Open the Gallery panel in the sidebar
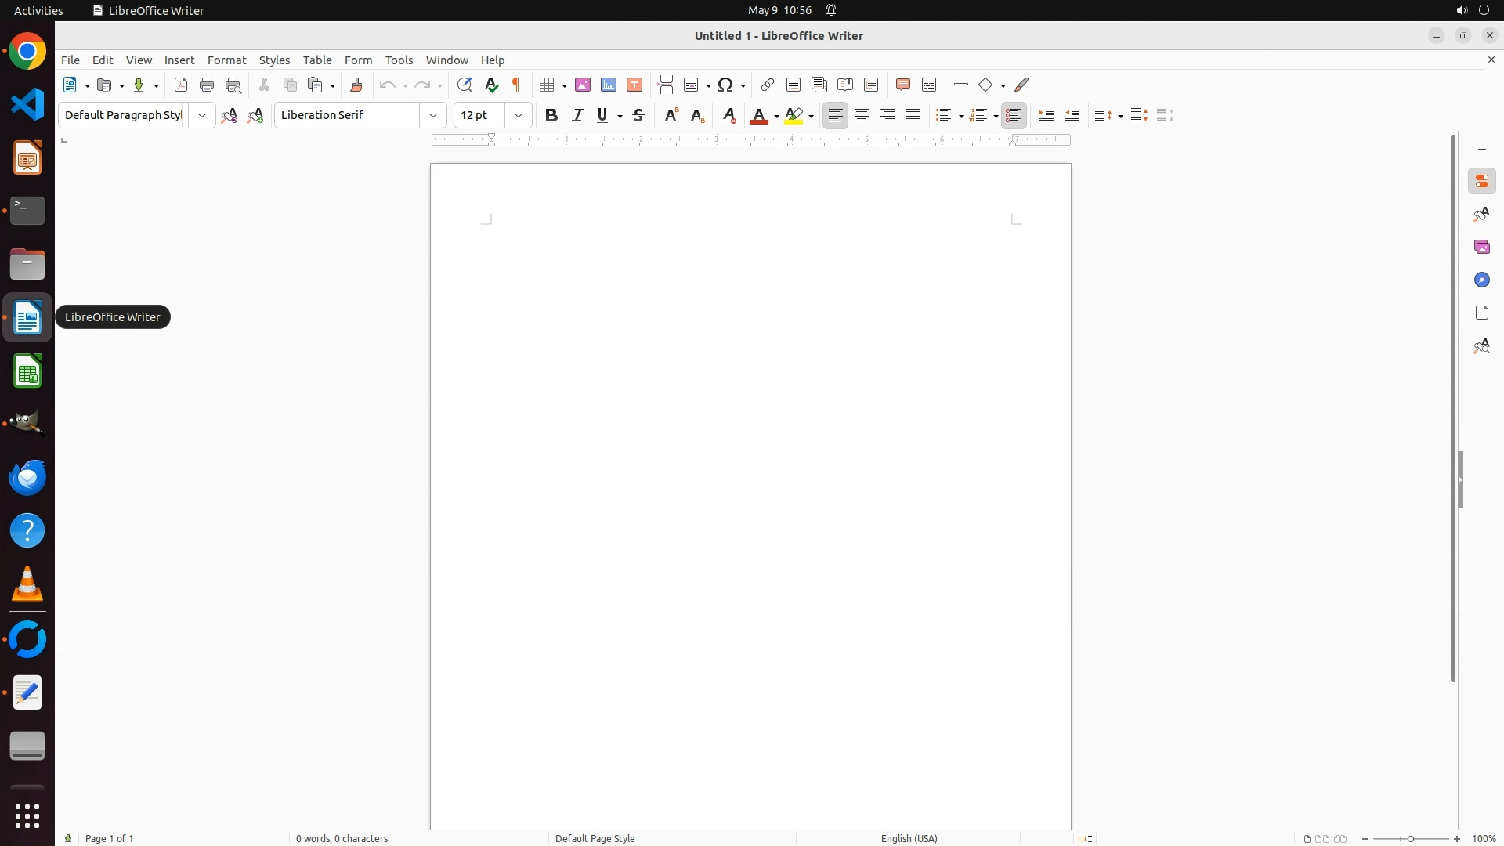 pos(1481,248)
